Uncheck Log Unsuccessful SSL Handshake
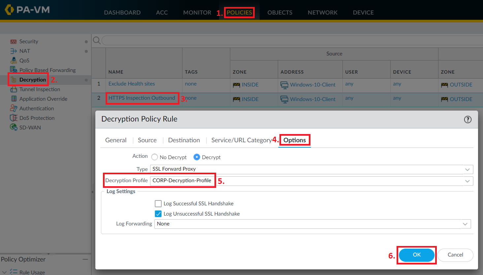Screen dimensions: 483x275 pos(158,214)
